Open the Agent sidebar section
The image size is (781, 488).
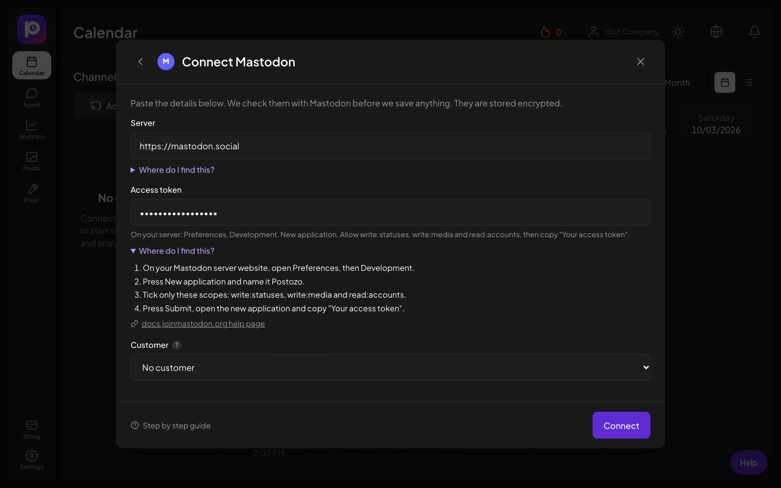pyautogui.click(x=32, y=98)
